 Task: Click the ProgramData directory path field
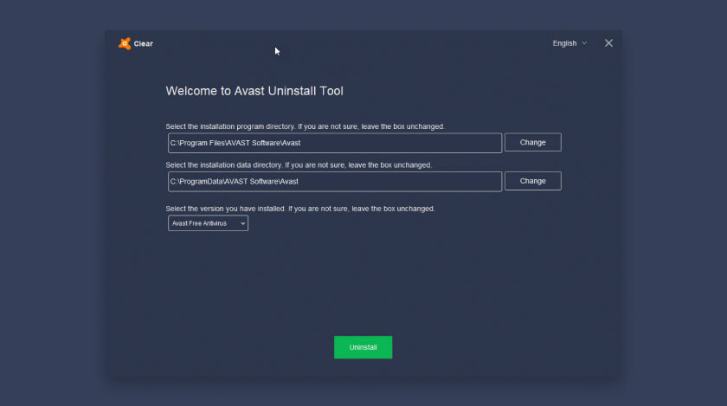(x=335, y=182)
